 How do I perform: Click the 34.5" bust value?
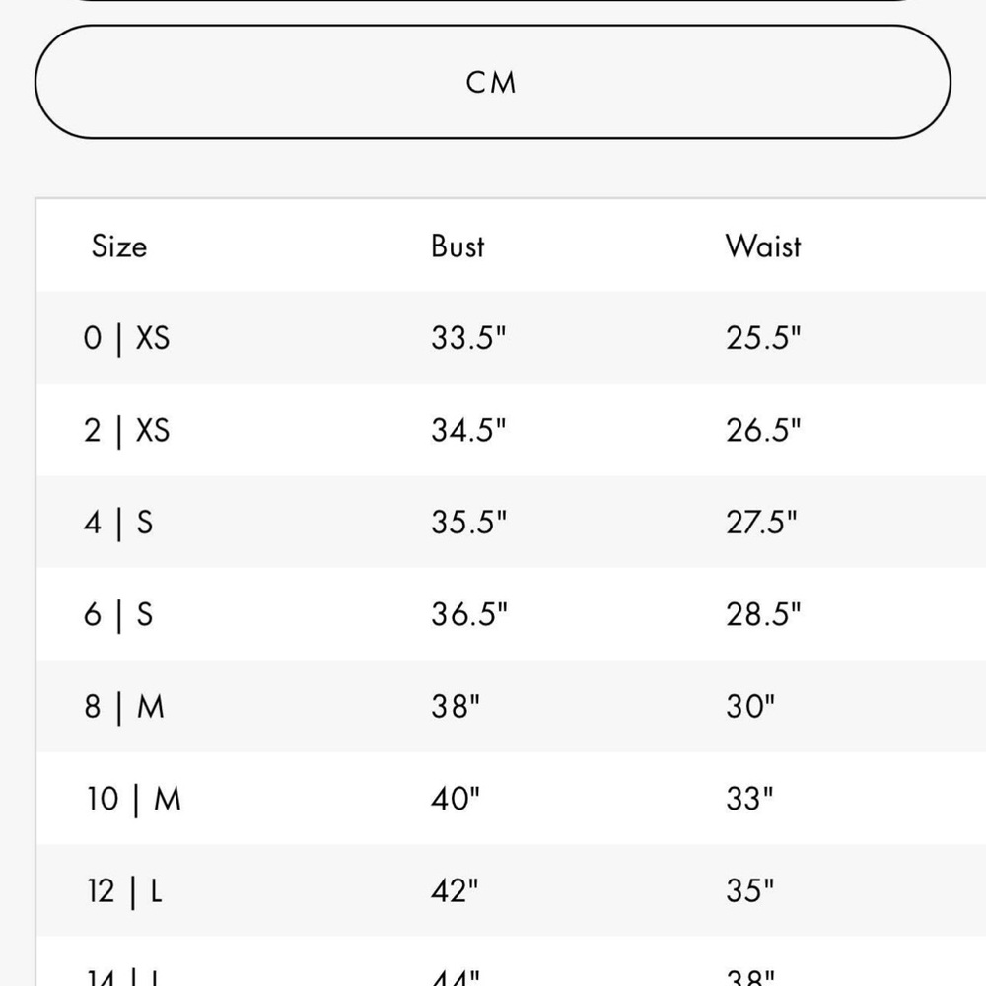[468, 430]
